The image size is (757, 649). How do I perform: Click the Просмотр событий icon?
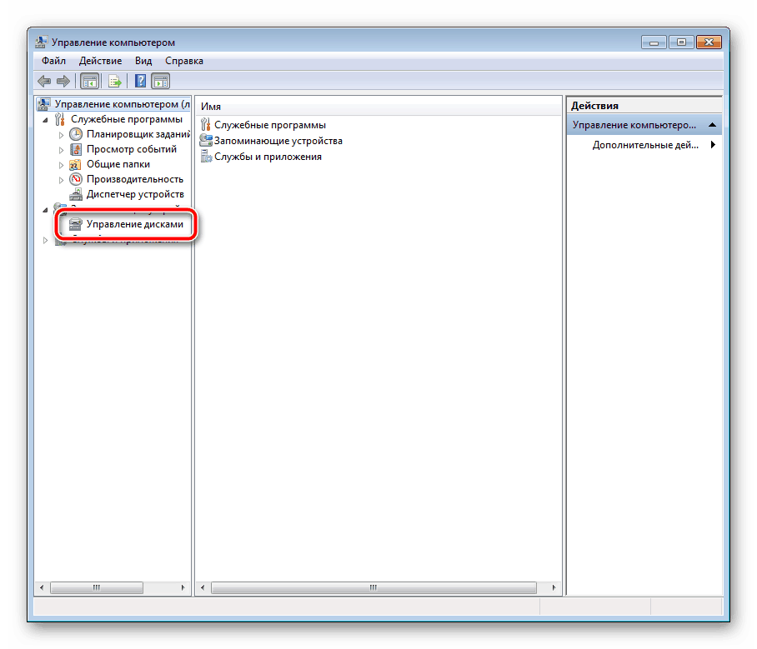point(76,149)
